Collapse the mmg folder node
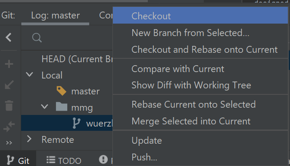290x166 pixels. coord(44,106)
